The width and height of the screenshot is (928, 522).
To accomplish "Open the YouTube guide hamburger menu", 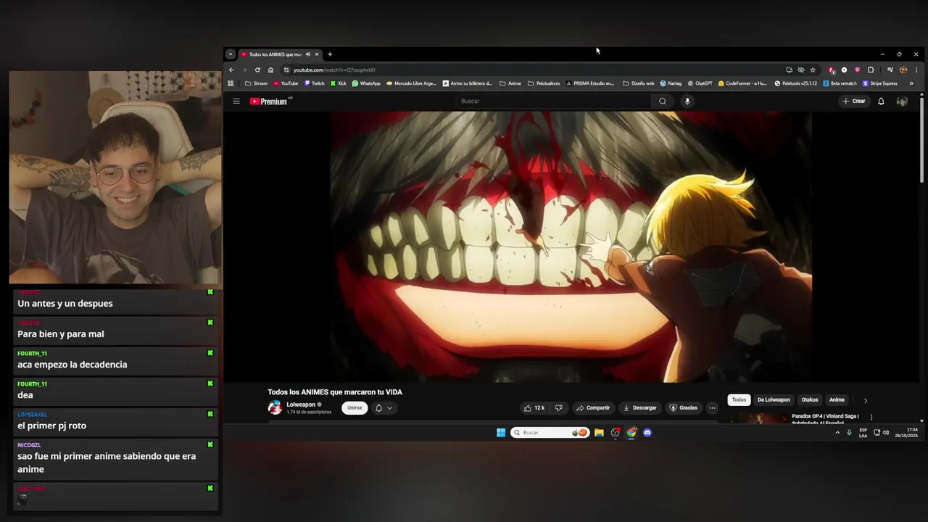I will click(236, 101).
